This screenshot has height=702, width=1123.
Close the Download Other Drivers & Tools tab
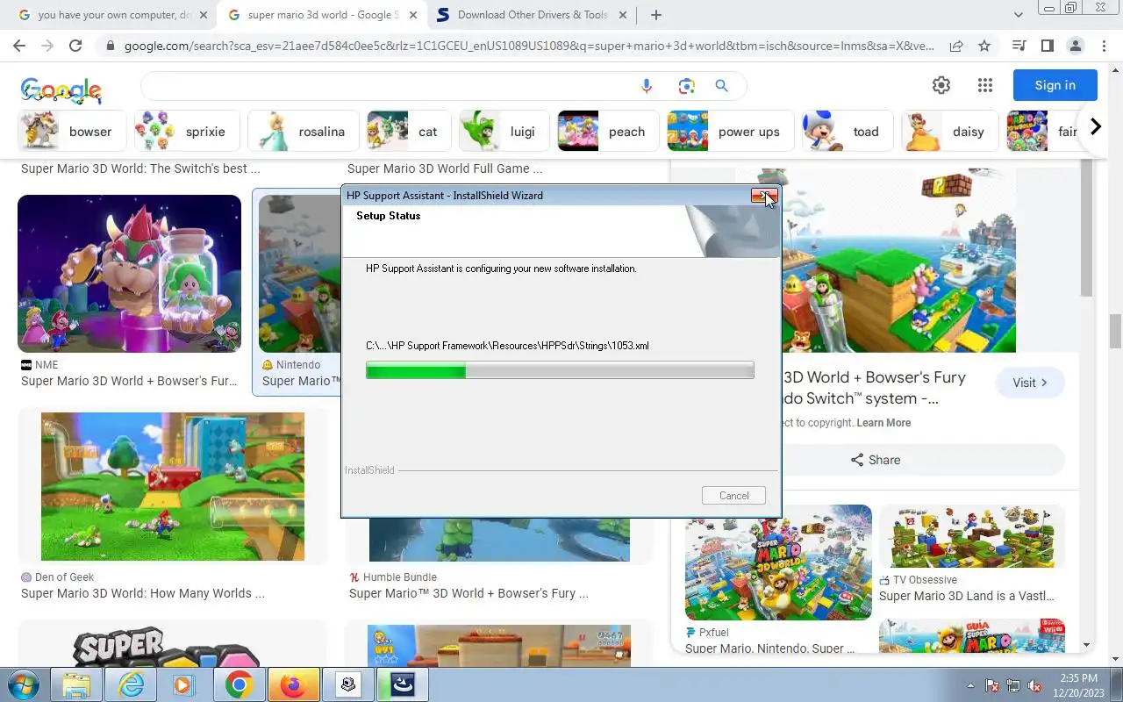(x=625, y=15)
